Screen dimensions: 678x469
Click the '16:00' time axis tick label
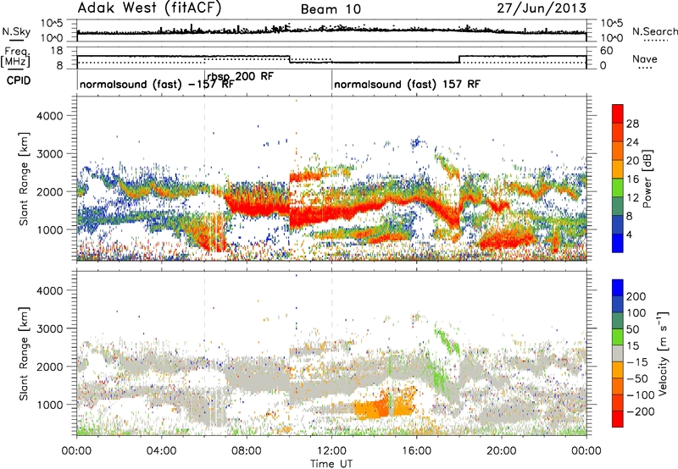click(416, 450)
